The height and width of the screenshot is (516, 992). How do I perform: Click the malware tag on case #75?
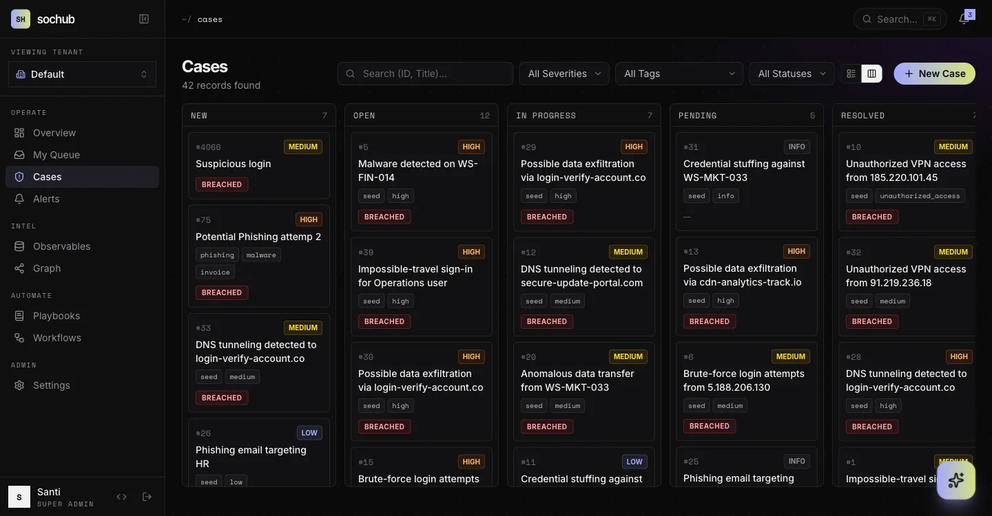tap(261, 255)
